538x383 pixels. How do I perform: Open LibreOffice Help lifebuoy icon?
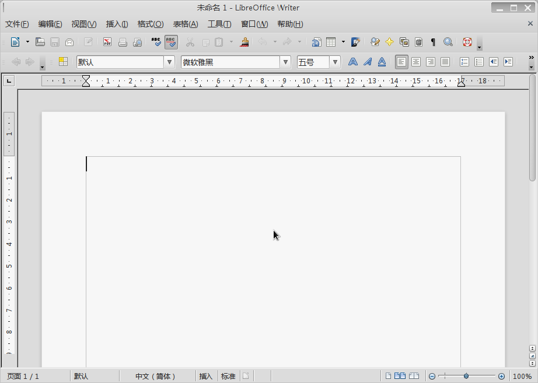coord(467,42)
